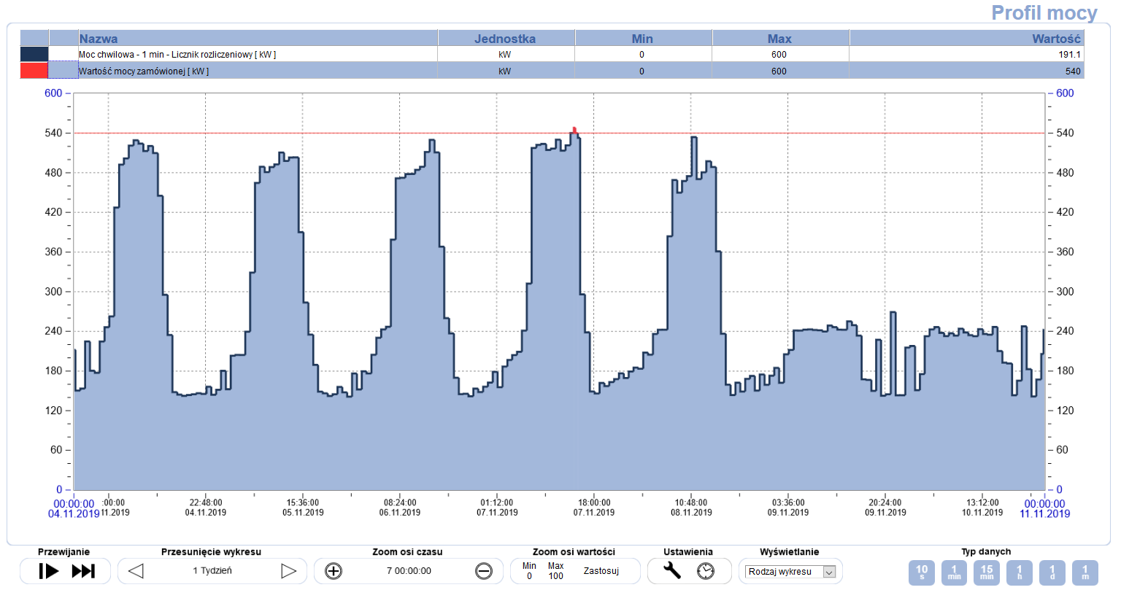Click the red Wartość mocy zamówionej swatch

pos(34,71)
